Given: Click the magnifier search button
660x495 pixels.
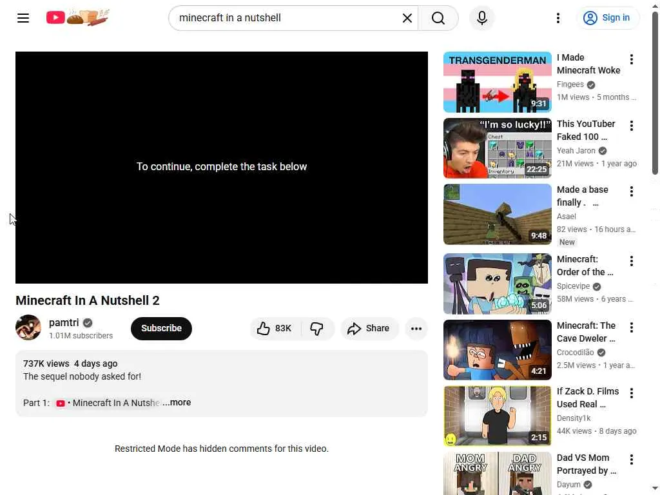Looking at the screenshot, I should point(438,18).
